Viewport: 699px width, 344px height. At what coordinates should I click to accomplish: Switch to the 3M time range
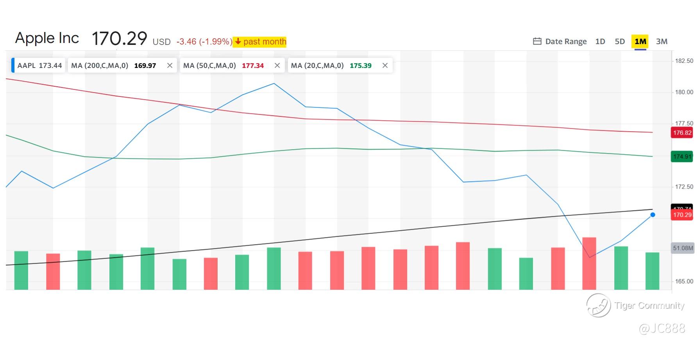[x=661, y=41]
